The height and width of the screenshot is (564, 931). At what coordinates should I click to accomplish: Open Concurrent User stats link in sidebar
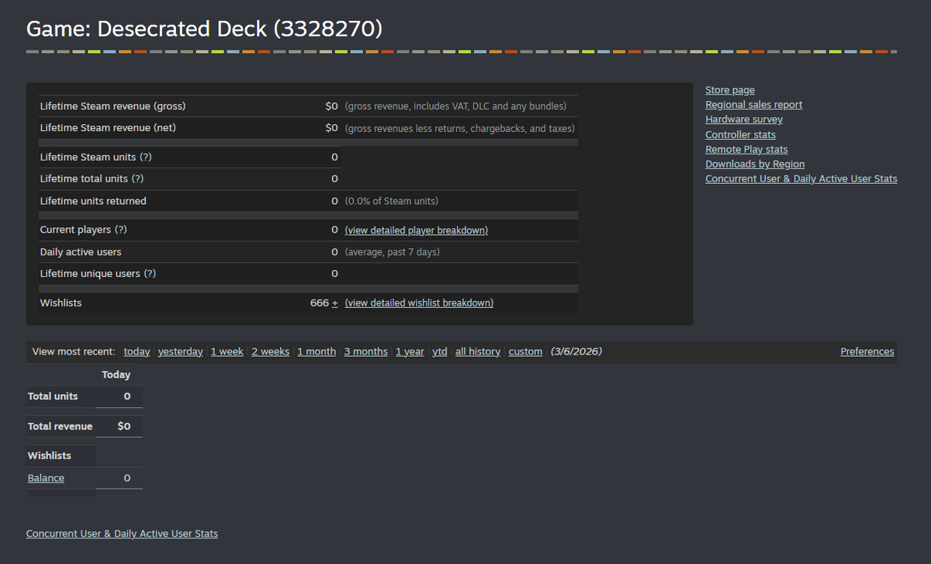tap(801, 178)
